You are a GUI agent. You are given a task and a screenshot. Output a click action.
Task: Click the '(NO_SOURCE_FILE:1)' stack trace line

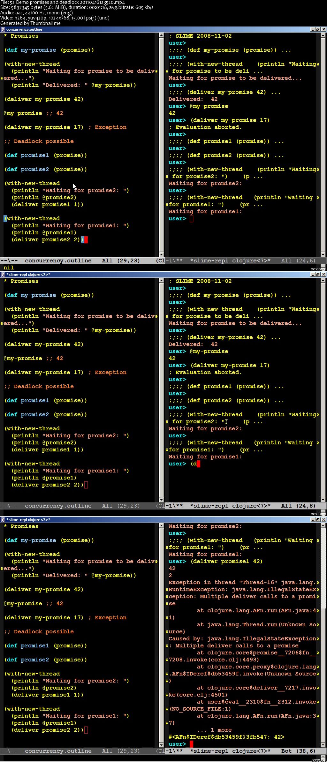[200, 709]
